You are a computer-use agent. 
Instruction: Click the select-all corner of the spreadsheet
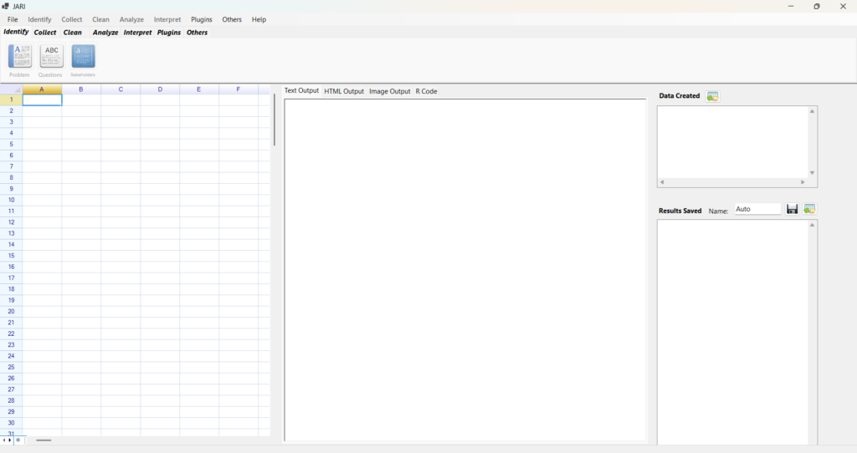coord(11,89)
